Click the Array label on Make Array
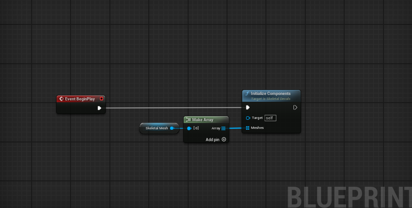 pos(216,128)
